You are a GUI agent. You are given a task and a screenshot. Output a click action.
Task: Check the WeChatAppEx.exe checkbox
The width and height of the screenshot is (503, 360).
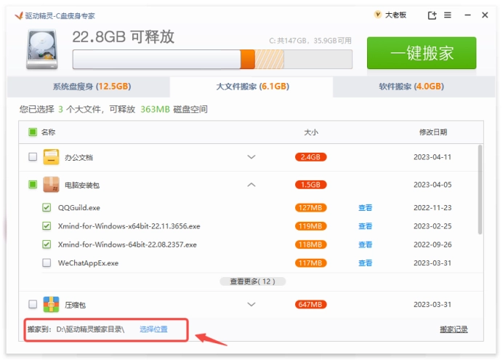[x=47, y=263]
